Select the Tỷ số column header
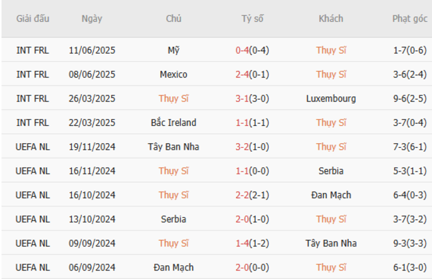 [252, 19]
